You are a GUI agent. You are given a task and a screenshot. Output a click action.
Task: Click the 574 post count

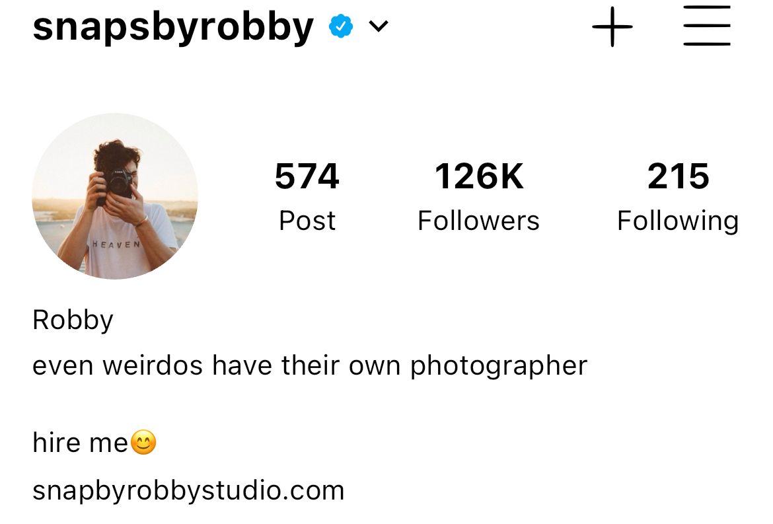pyautogui.click(x=307, y=176)
